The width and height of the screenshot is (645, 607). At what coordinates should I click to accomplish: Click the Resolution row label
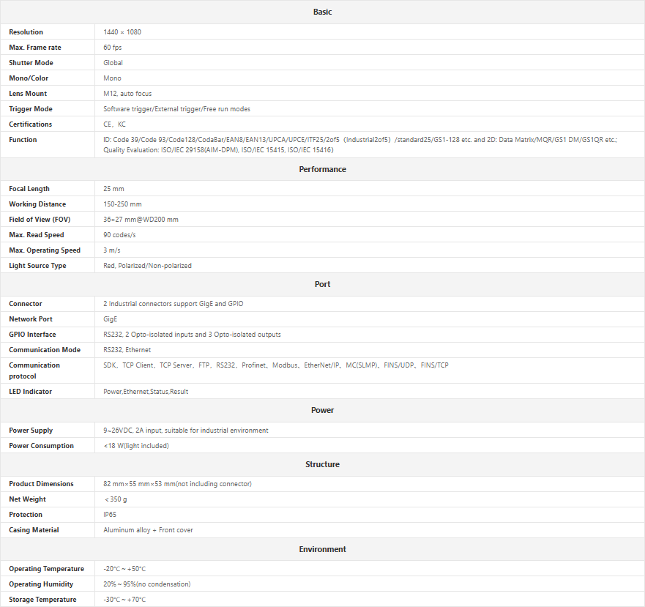point(26,32)
